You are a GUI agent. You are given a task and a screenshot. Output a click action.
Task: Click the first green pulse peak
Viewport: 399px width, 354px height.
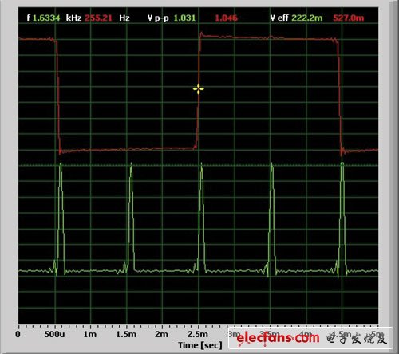tap(61, 164)
